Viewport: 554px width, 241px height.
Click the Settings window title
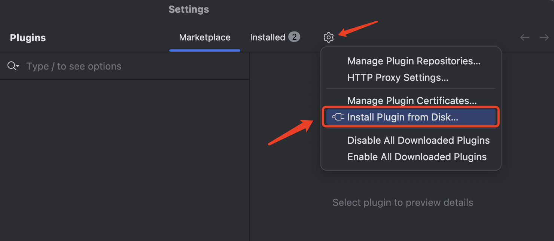(189, 9)
